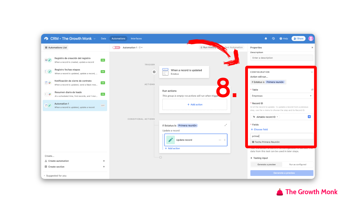Image resolution: width=356 pixels, height=213 pixels.
Task: Click the If Estatus is Primera reunión condition
Action: (x=268, y=82)
